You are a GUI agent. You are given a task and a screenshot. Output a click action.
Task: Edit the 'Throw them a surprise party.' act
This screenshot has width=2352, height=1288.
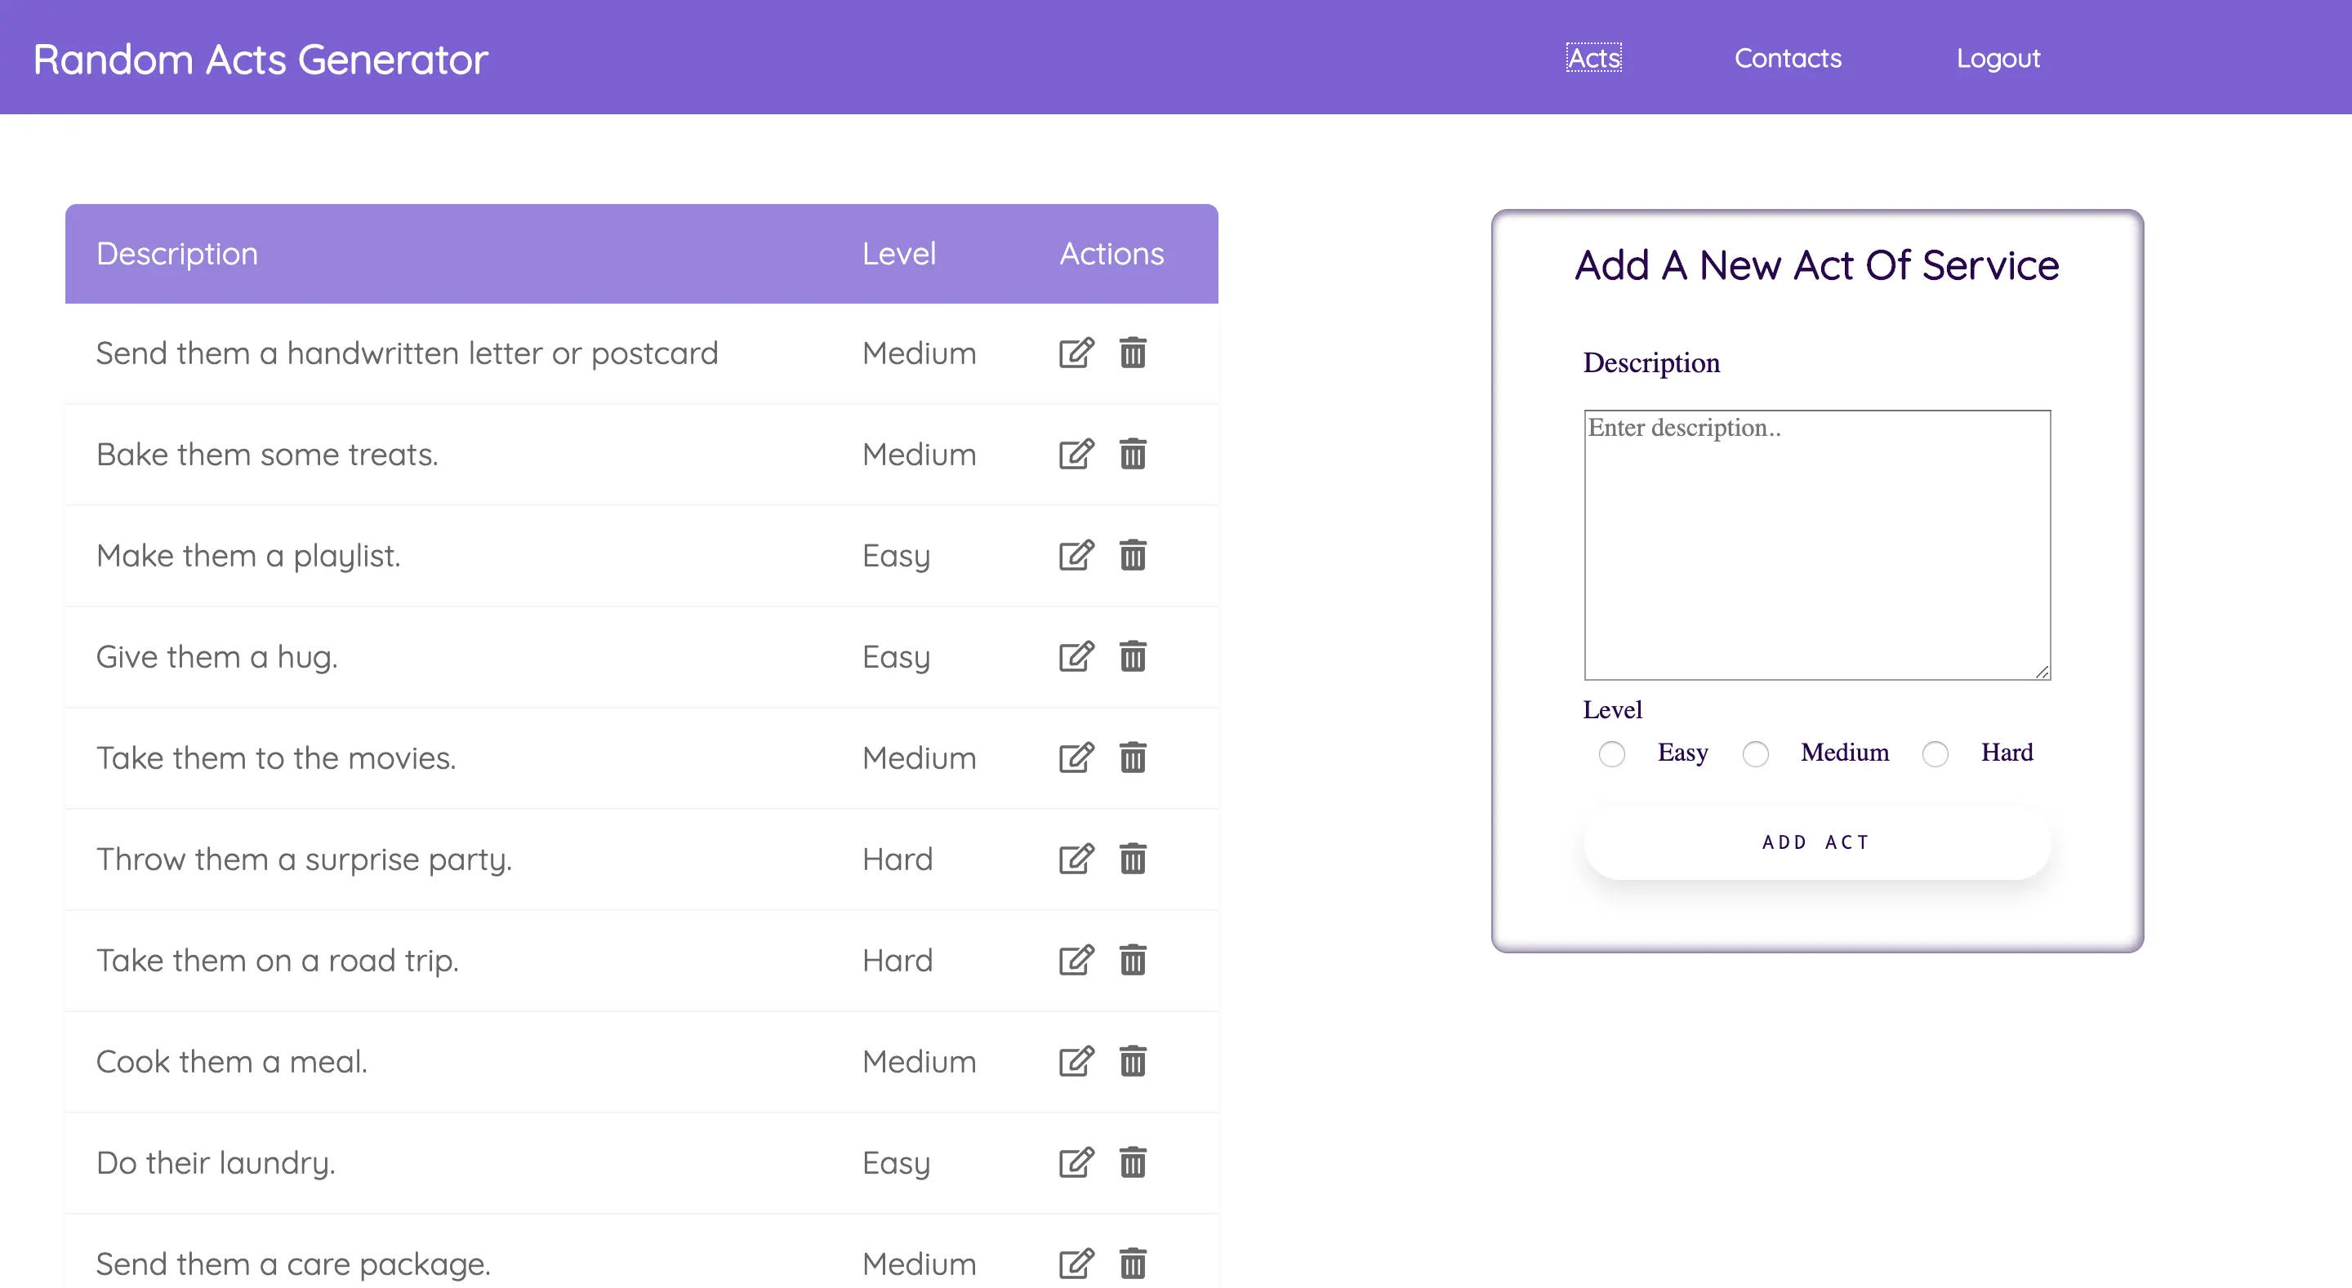point(1076,859)
